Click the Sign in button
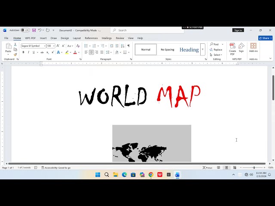Viewport: 275px width, 206px height. (238, 30)
